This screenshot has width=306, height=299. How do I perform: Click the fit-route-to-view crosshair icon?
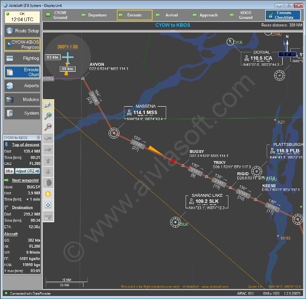48,205
